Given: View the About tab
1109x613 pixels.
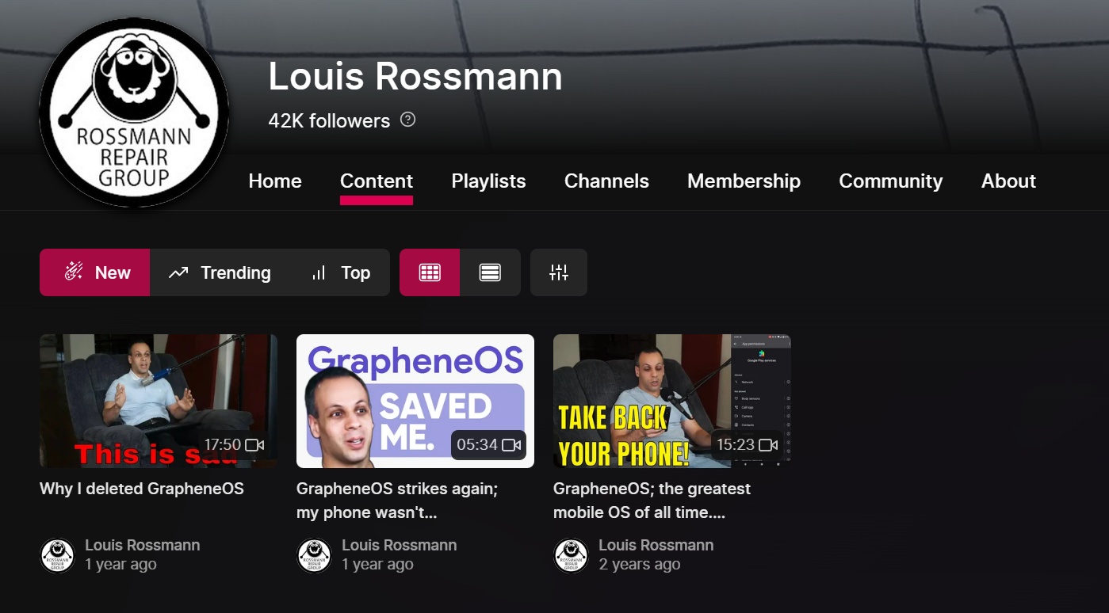Looking at the screenshot, I should (x=1008, y=181).
